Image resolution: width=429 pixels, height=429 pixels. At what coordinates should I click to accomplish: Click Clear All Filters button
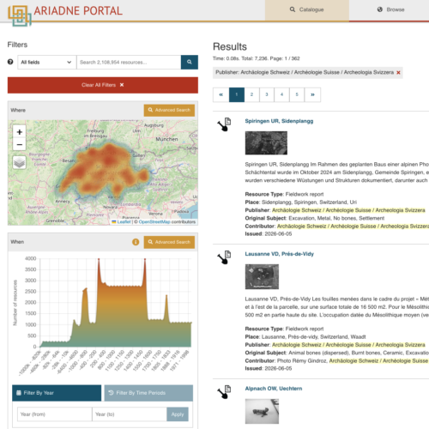click(x=103, y=85)
